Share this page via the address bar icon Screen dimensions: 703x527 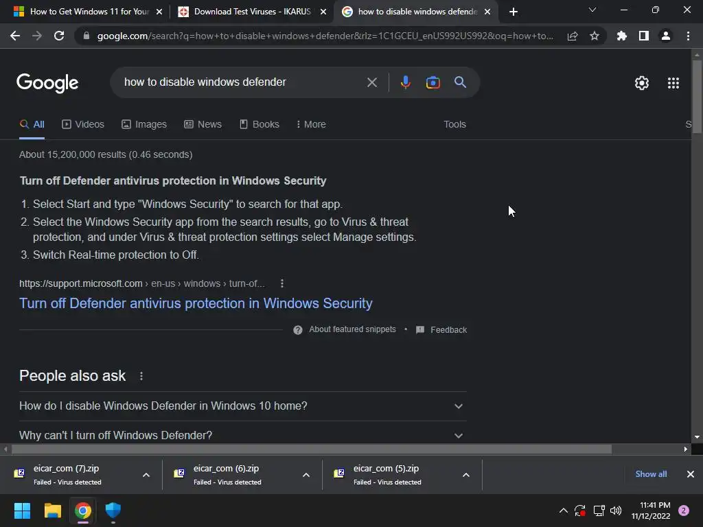pyautogui.click(x=573, y=36)
